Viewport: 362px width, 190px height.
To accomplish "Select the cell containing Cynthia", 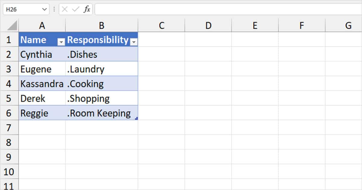I will pyautogui.click(x=42, y=54).
